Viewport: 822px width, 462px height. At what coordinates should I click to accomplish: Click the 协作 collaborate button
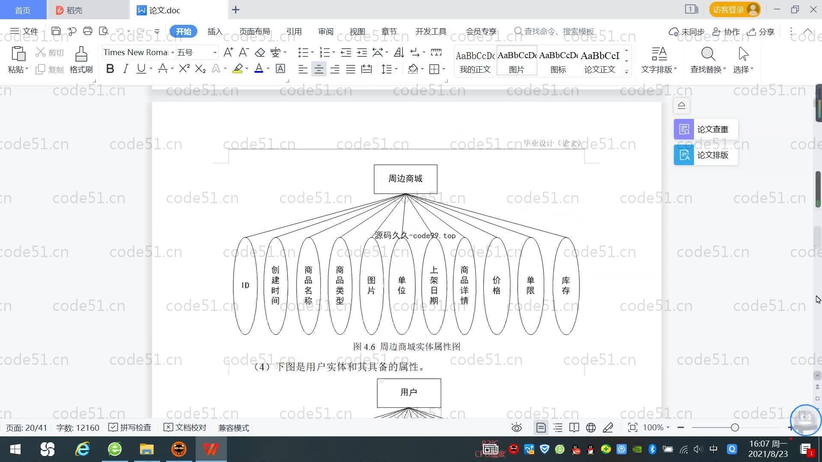(726, 32)
